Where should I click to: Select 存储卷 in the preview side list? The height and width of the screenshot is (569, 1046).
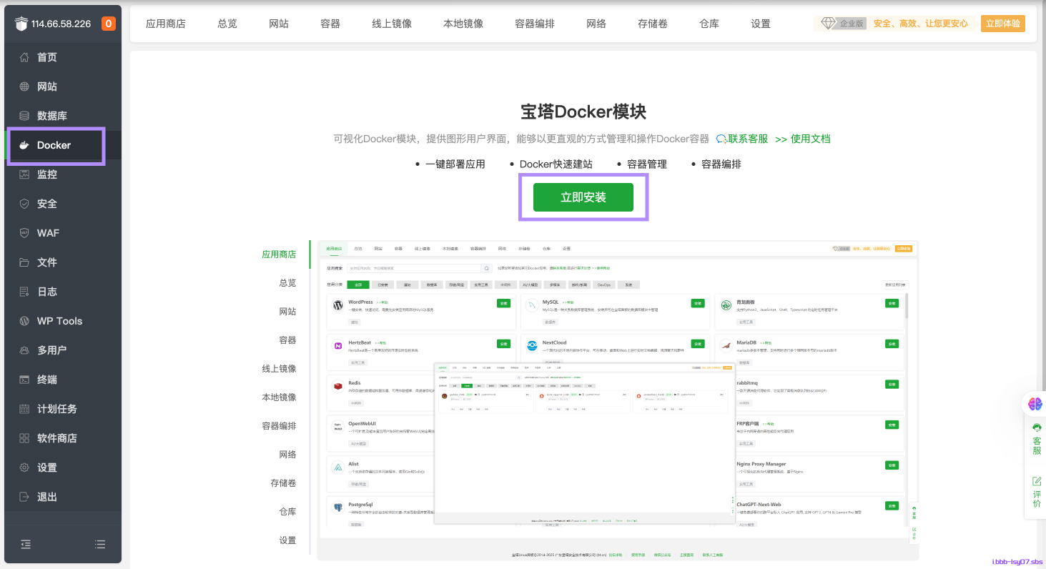[283, 483]
